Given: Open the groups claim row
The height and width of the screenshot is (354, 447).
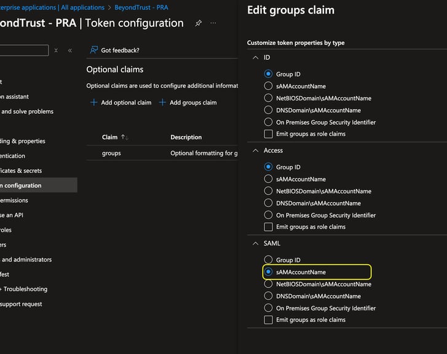Looking at the screenshot, I should click(x=162, y=153).
